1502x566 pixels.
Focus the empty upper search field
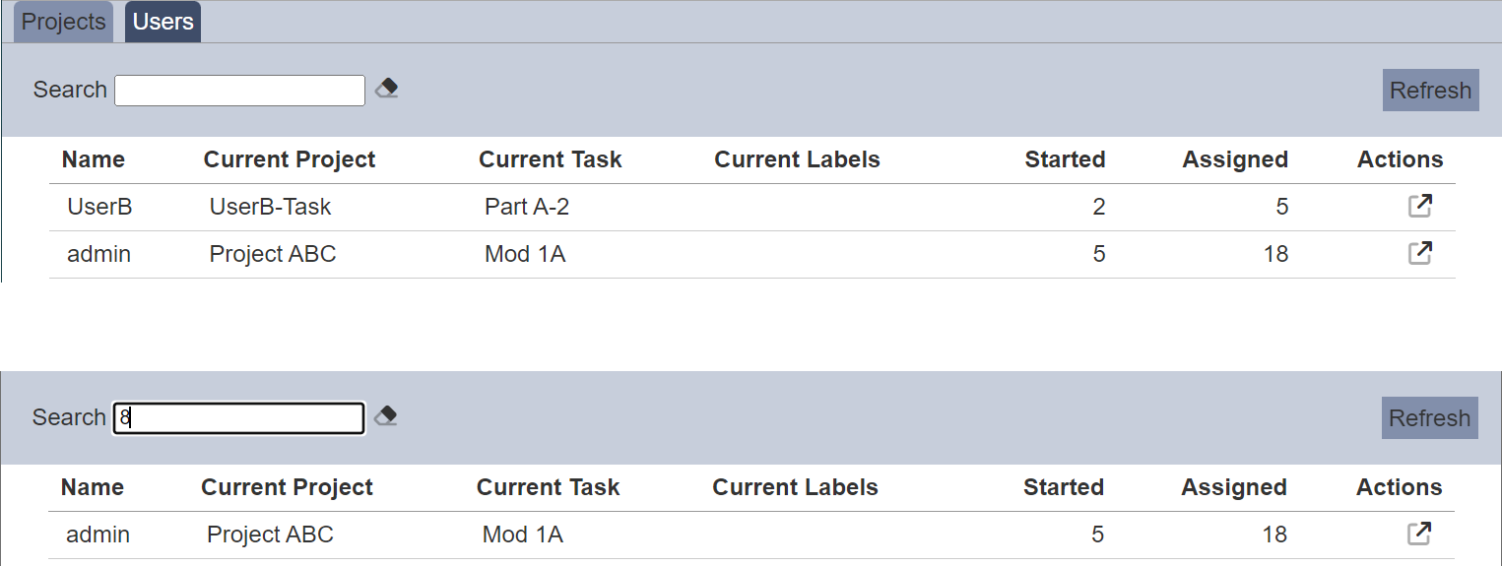point(240,91)
